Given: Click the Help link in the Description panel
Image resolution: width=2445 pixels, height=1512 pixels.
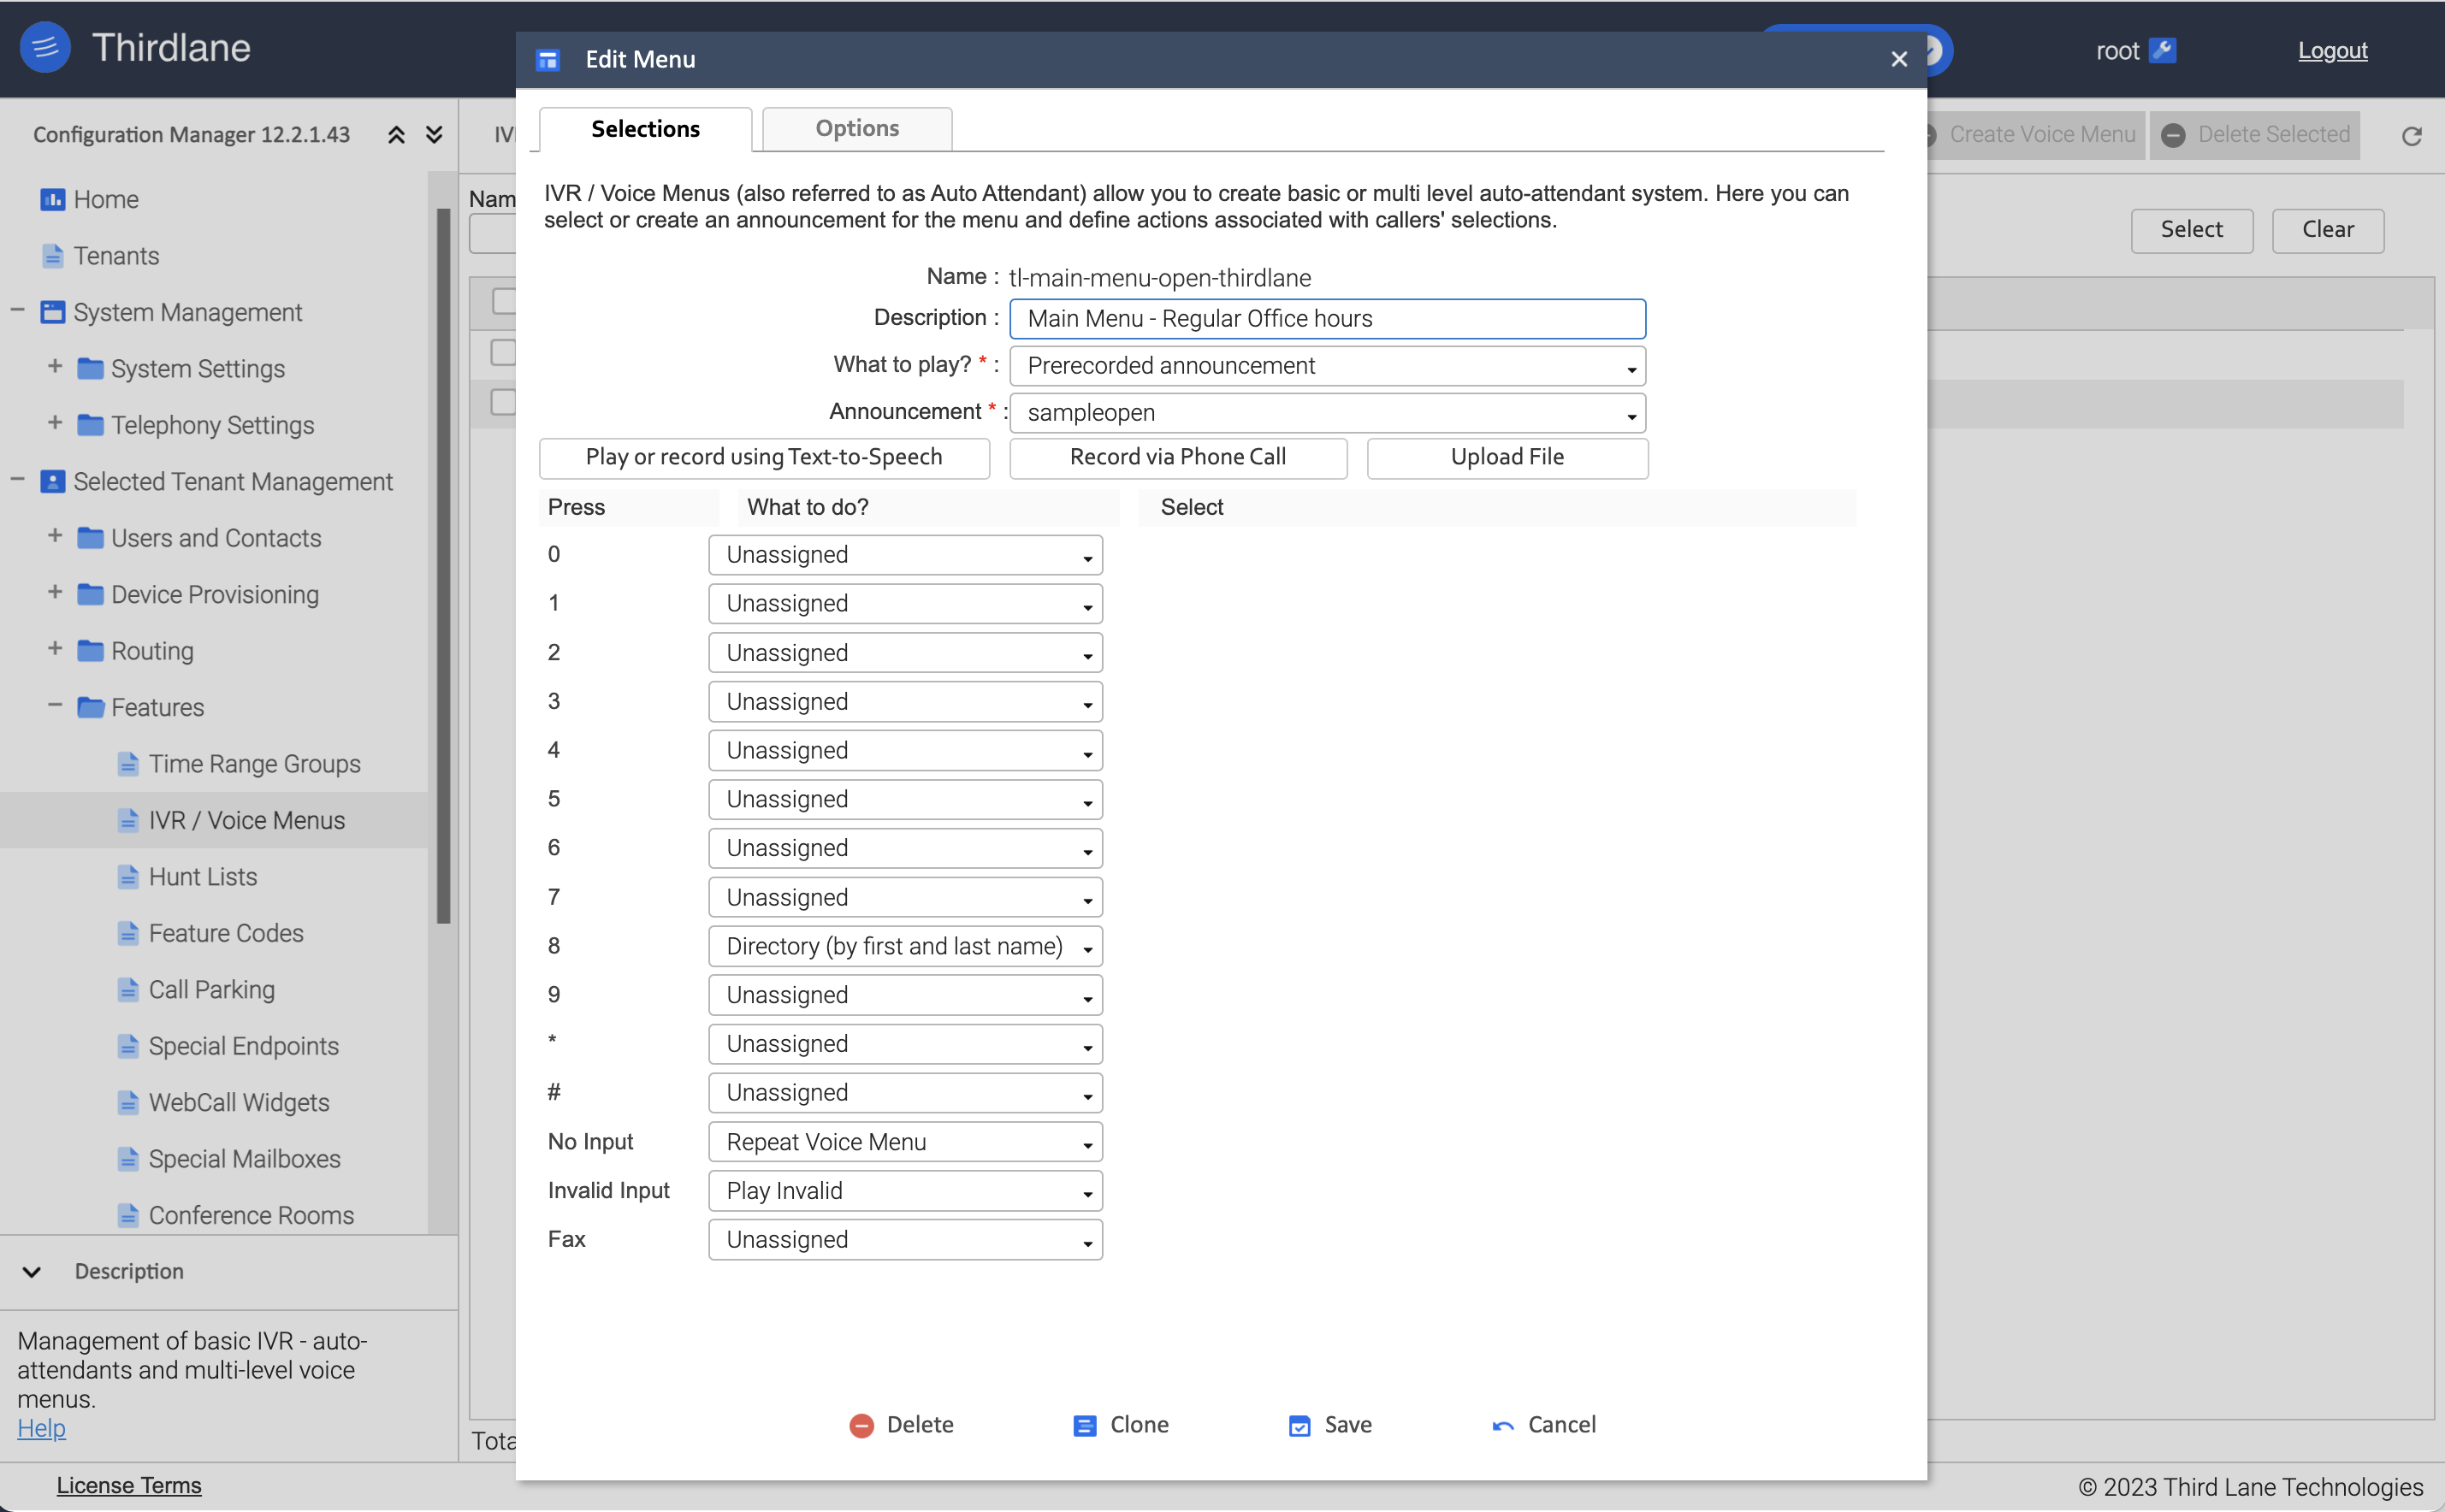Looking at the screenshot, I should (41, 1428).
